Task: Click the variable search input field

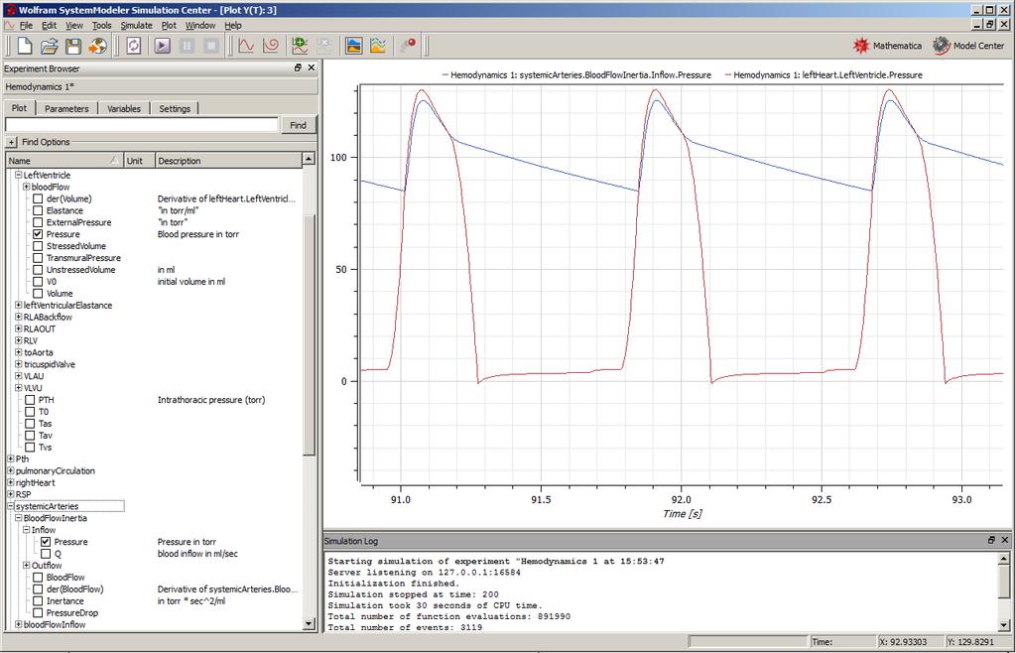Action: click(141, 125)
